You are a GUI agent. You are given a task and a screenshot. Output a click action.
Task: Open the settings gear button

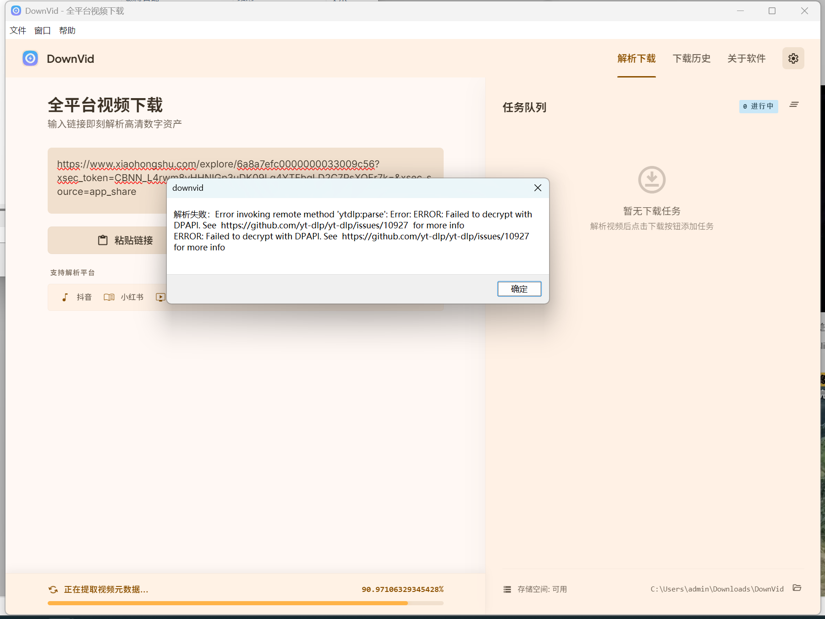click(x=793, y=58)
